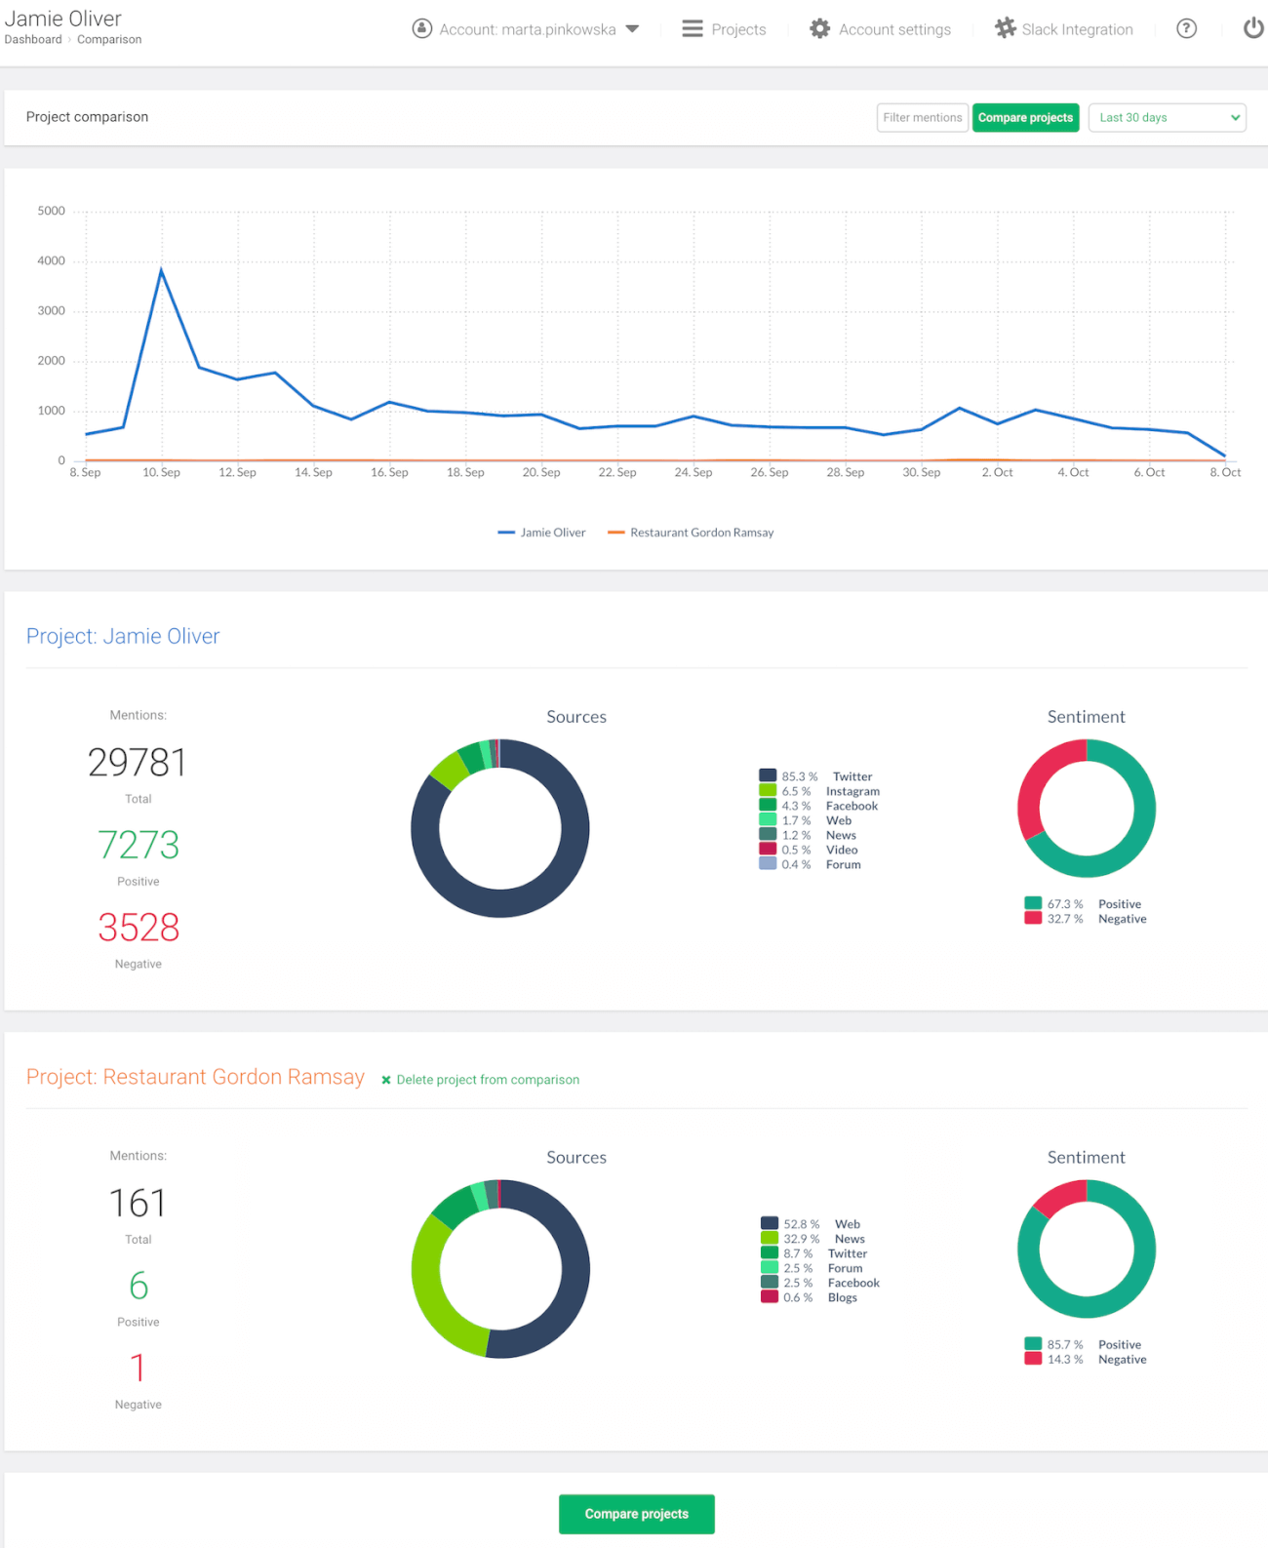The image size is (1268, 1548).
Task: Click Video 0.5 % legend swatch
Action: (768, 849)
